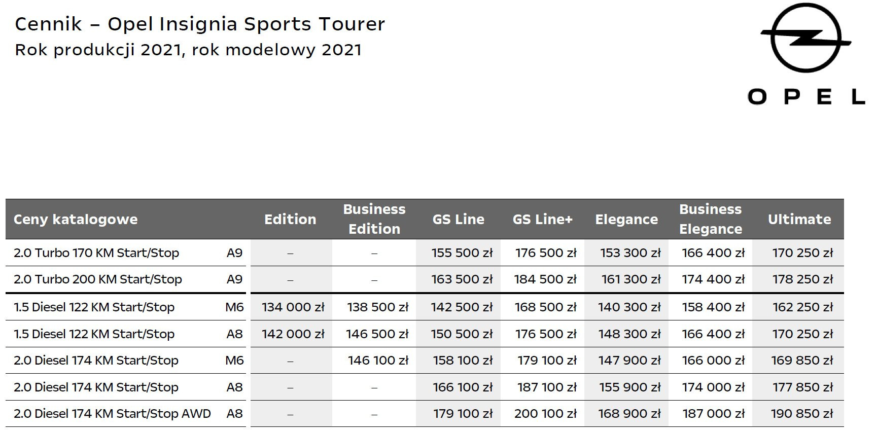This screenshot has width=876, height=431.
Task: Select the 138 500 zł Business Edition price
Action: 377,307
